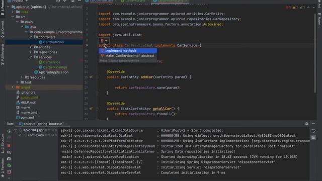The image size is (322, 181).
Task: Fold the import block in the editor
Action: pos(97,14)
